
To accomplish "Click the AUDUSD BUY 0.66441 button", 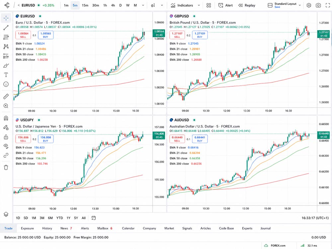I will (200, 139).
